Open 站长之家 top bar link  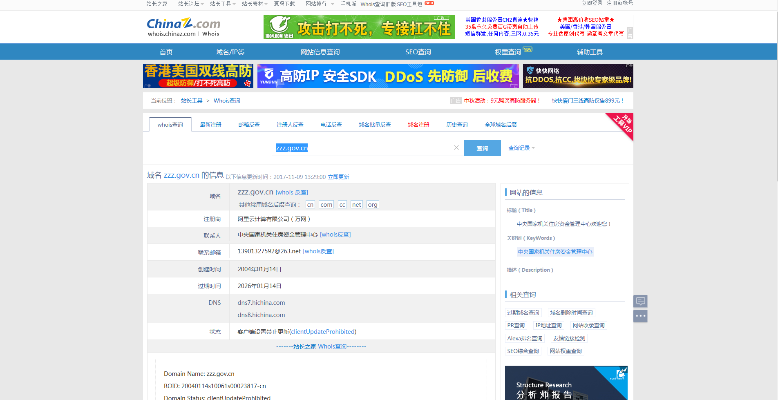pyautogui.click(x=157, y=4)
